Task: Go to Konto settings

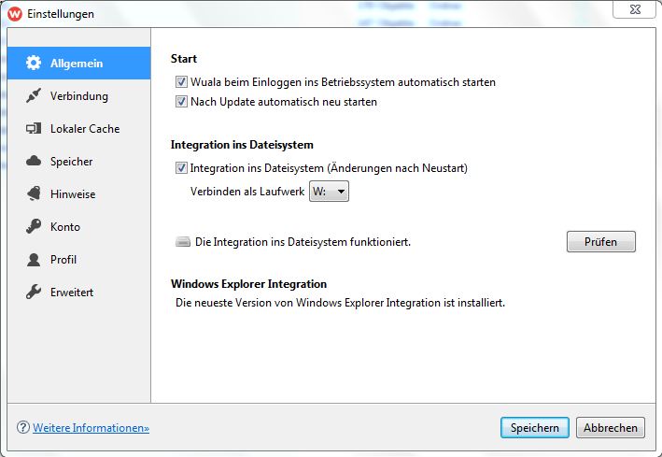Action: coord(79,226)
